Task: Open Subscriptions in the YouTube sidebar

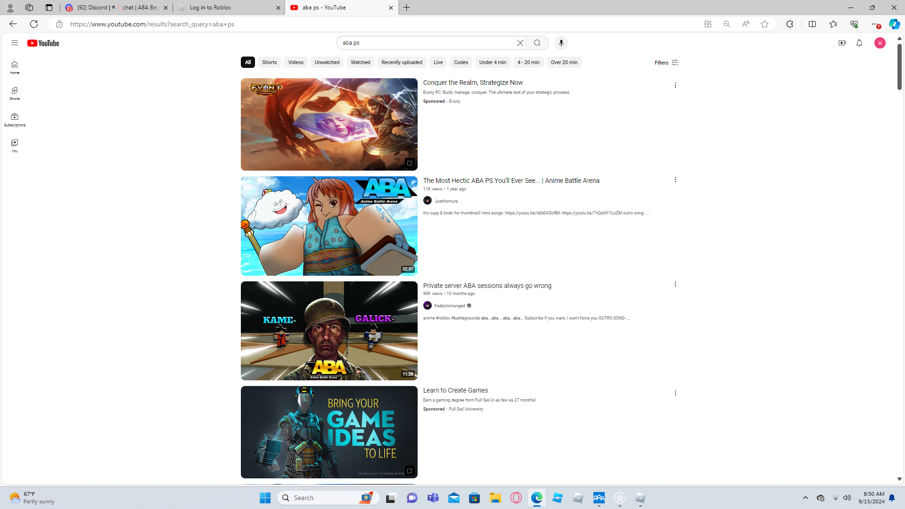Action: 15,120
